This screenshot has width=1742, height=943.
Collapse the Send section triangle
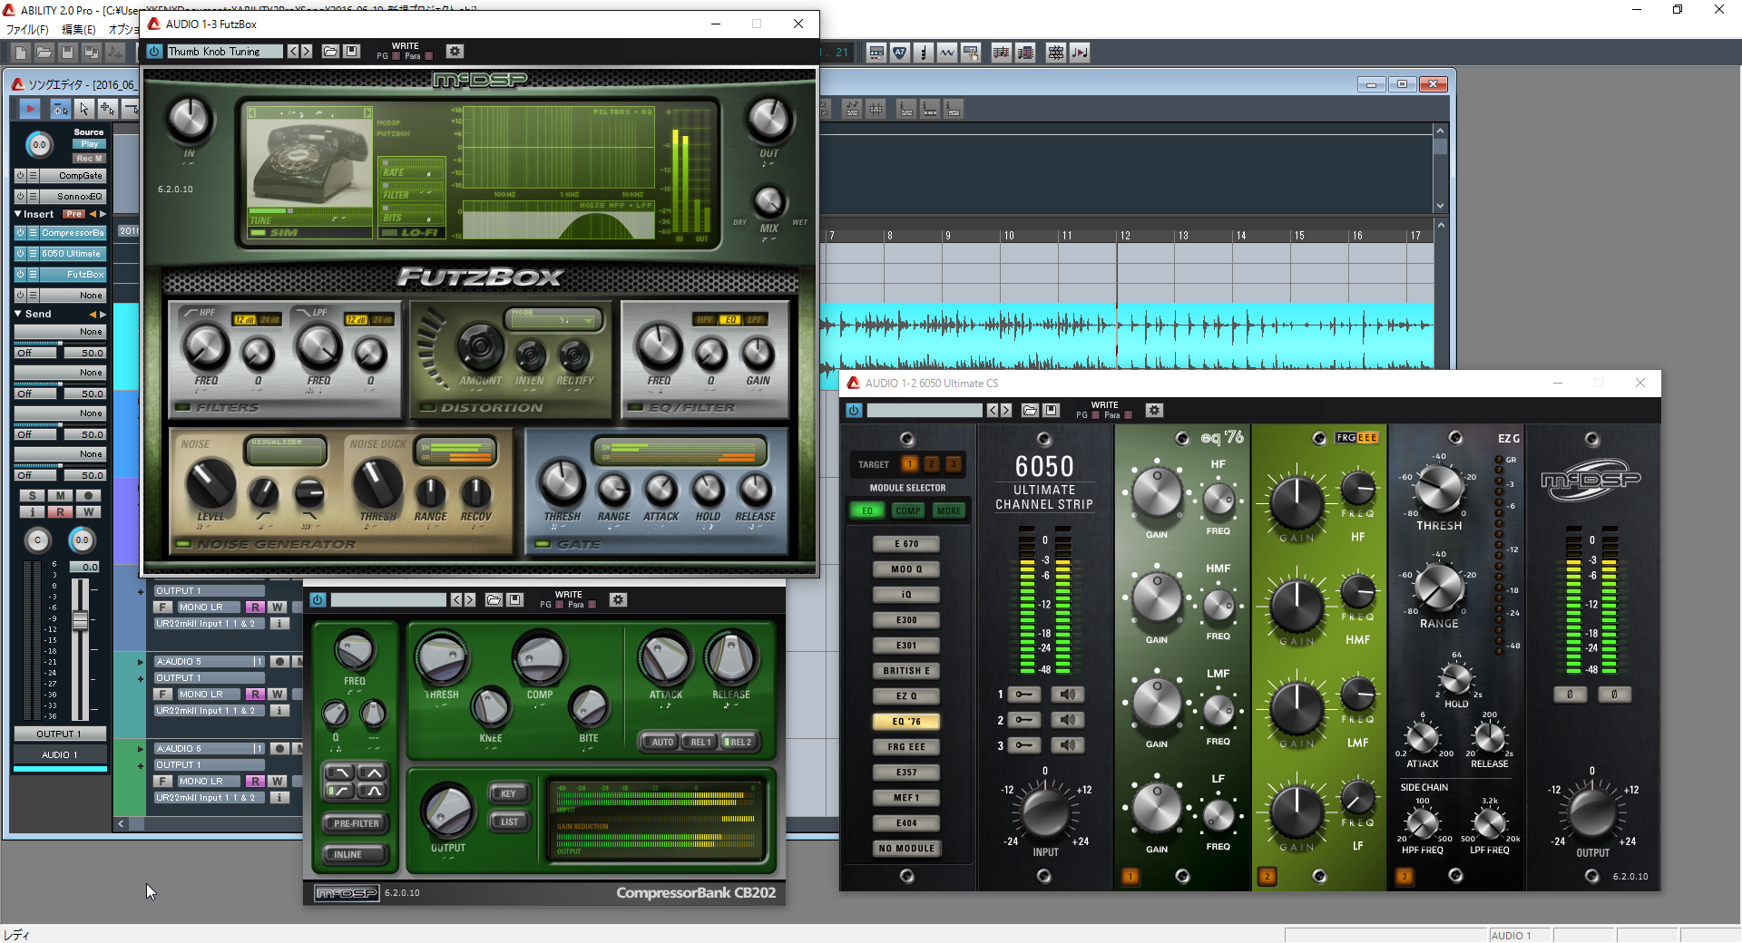pos(17,314)
